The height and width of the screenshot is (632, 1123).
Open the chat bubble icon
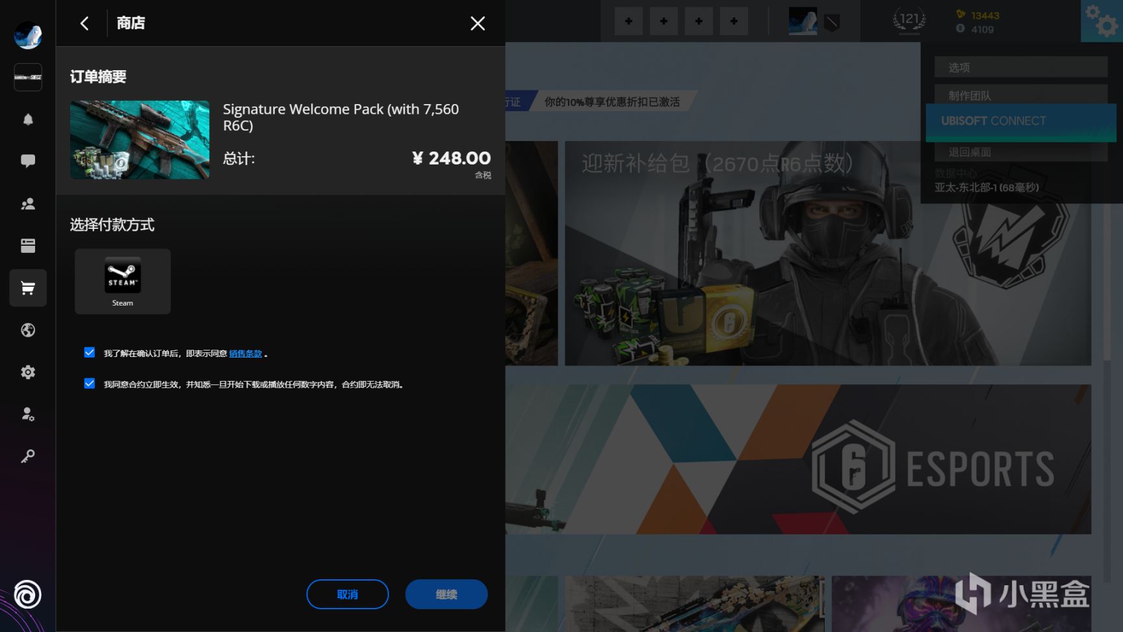click(28, 161)
